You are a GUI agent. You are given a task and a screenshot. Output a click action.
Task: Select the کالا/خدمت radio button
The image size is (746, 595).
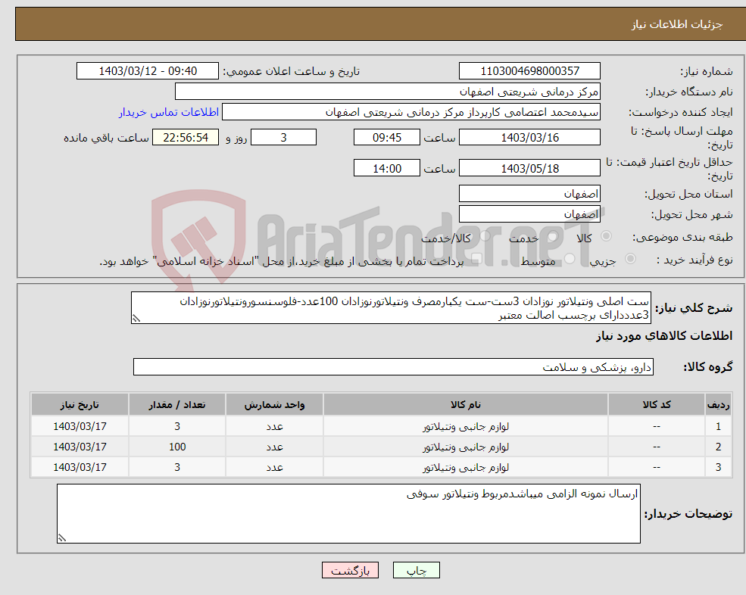tap(485, 236)
